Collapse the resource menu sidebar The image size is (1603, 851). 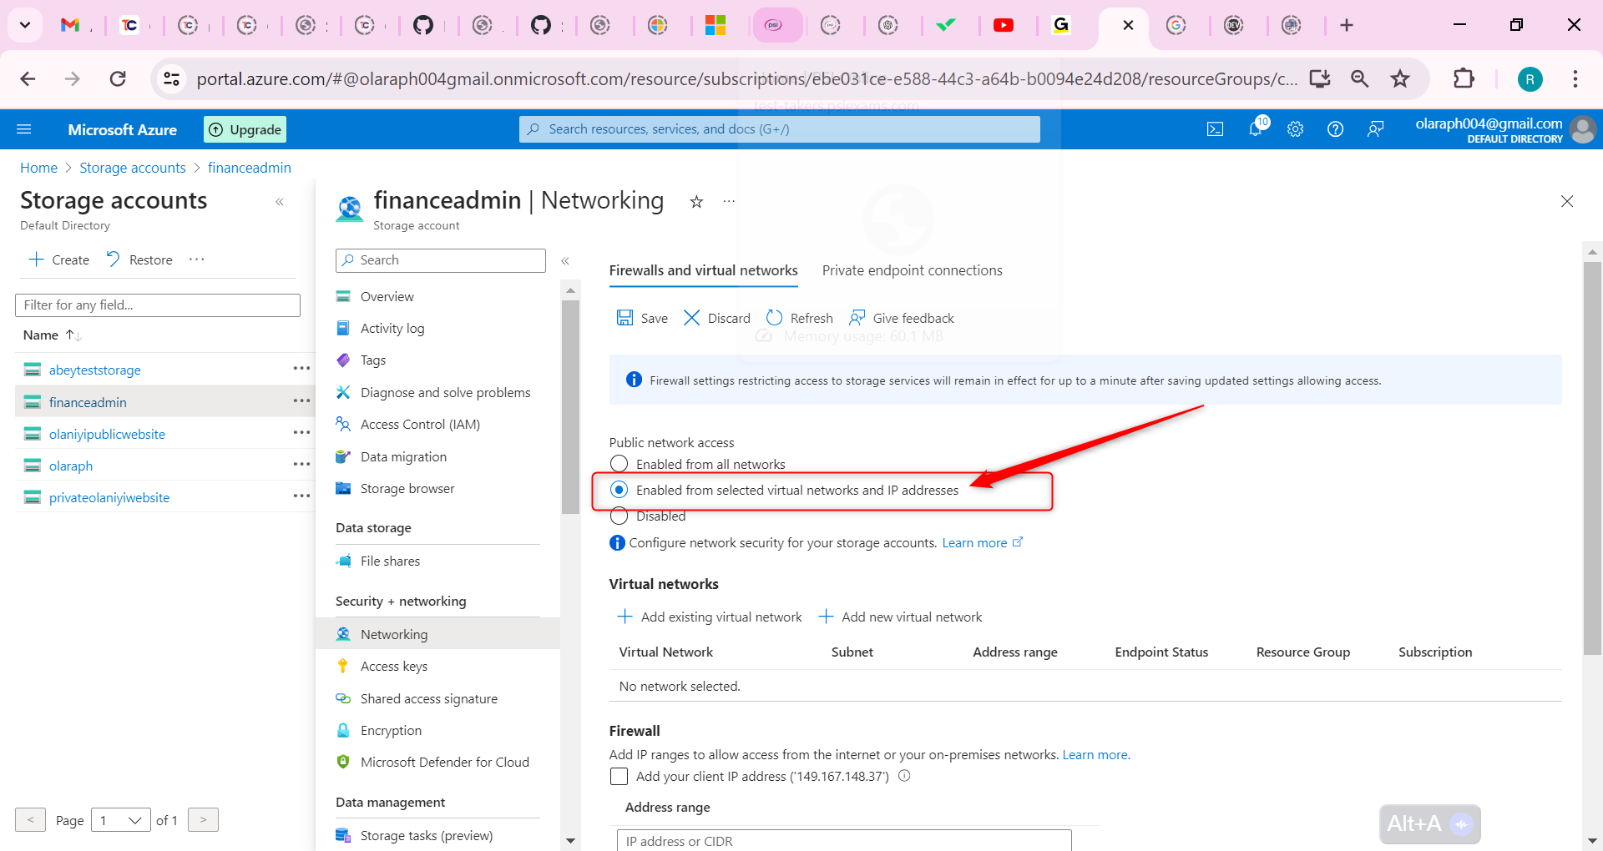[x=565, y=261]
